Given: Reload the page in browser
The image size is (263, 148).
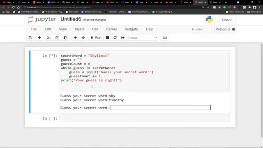Looking at the screenshot, I should (14, 7).
